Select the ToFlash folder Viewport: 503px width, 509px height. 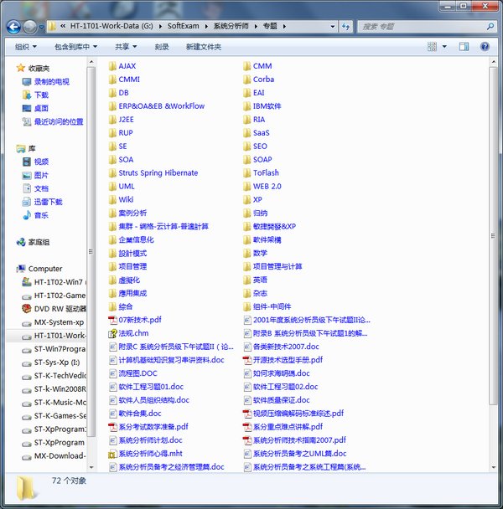(261, 172)
